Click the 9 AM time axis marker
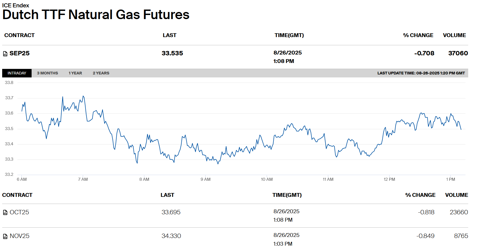Screen dimensions: 481x250 point(205,179)
